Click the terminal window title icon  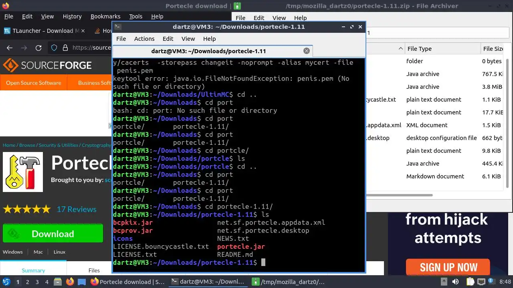point(117,27)
